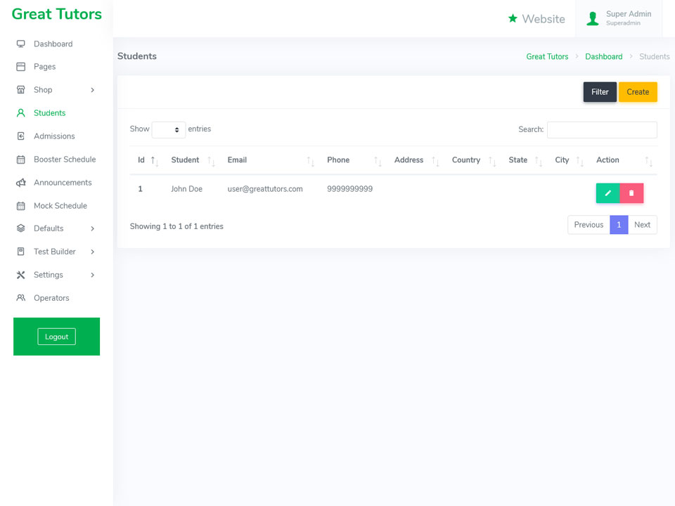The height and width of the screenshot is (506, 675).
Task: Expand the Shop submenu chevron
Action: pos(93,90)
